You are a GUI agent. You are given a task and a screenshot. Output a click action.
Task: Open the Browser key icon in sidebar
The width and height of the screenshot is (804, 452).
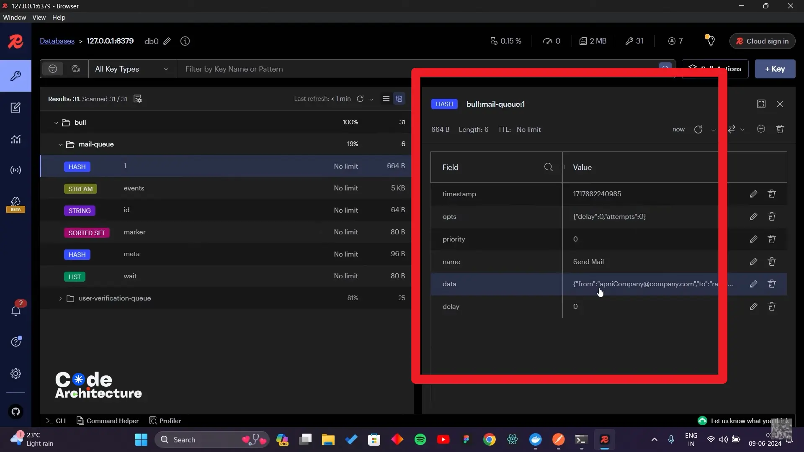pos(15,76)
